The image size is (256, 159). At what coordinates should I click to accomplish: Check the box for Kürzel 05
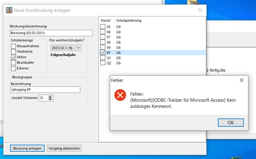103,26
